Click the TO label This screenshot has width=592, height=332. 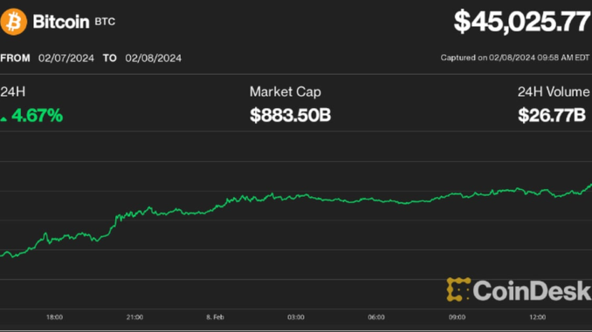tap(110, 58)
